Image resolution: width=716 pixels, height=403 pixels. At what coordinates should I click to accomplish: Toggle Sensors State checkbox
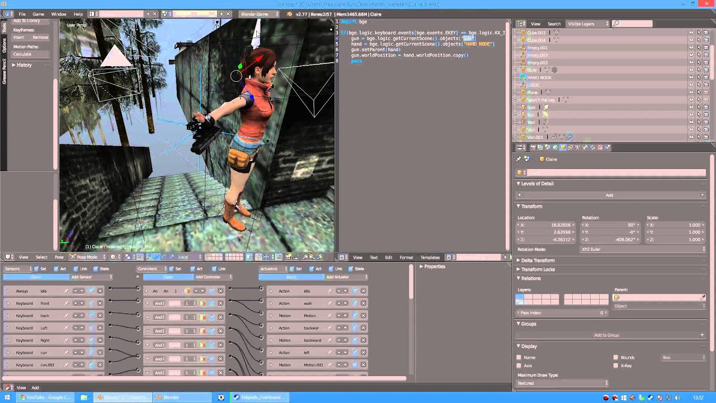click(96, 269)
